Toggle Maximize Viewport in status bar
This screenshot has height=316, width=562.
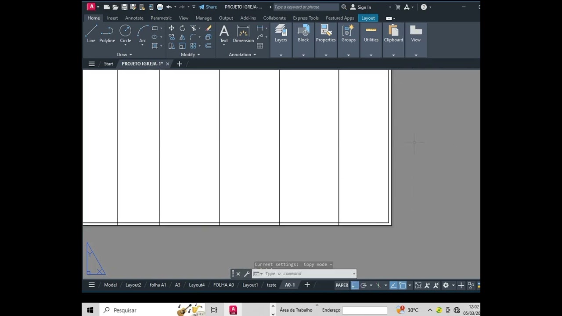click(418, 285)
